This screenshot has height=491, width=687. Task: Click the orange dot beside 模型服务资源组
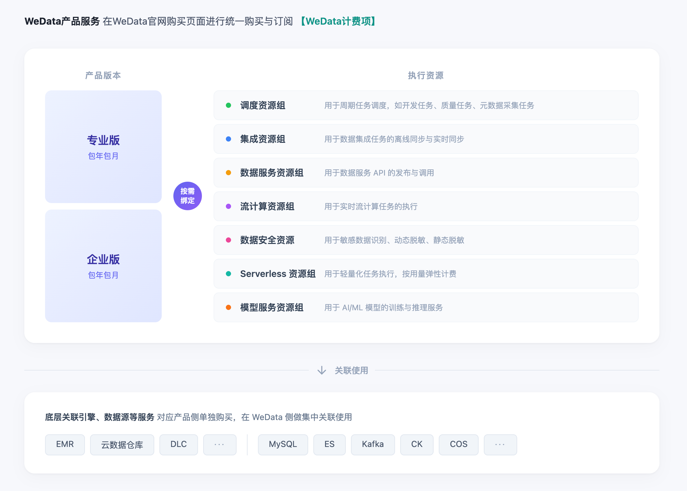(228, 307)
